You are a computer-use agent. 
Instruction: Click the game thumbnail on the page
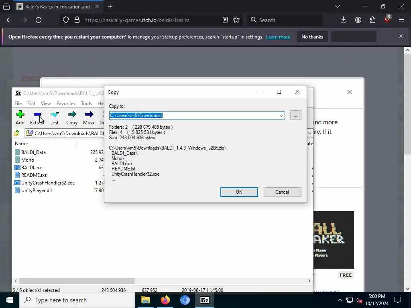(334, 240)
